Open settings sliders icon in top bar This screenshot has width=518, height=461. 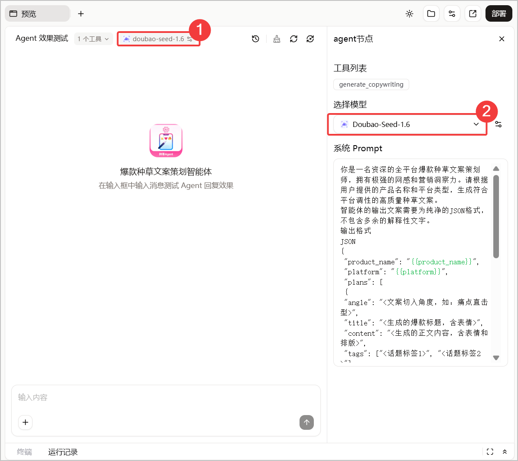click(x=452, y=13)
